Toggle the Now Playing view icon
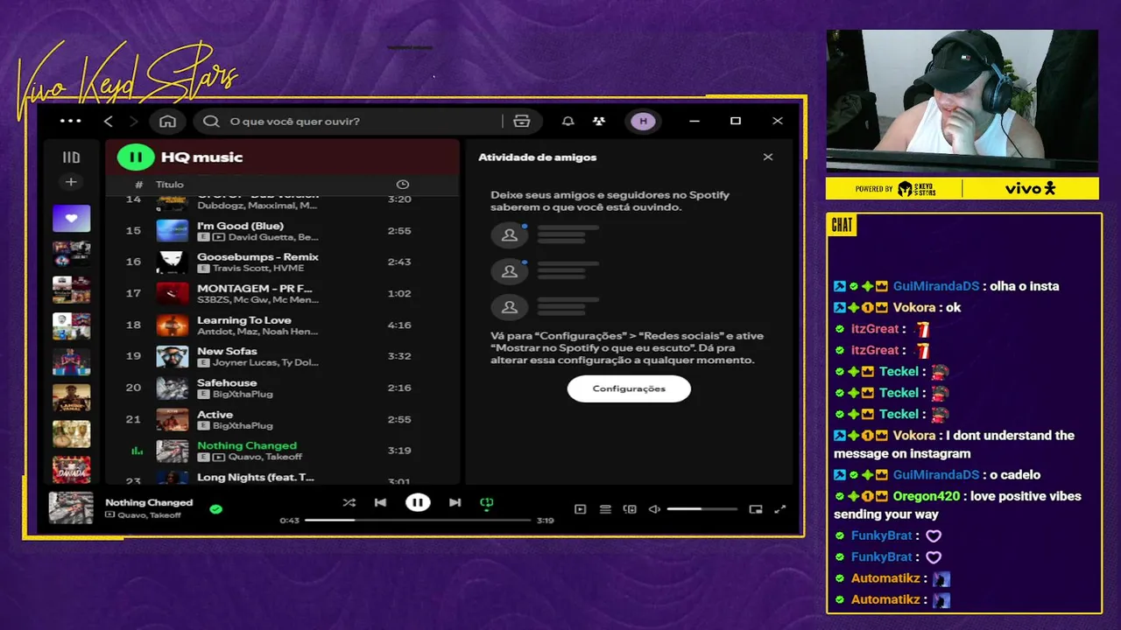Screen dimensions: 1121x630 (x=580, y=509)
